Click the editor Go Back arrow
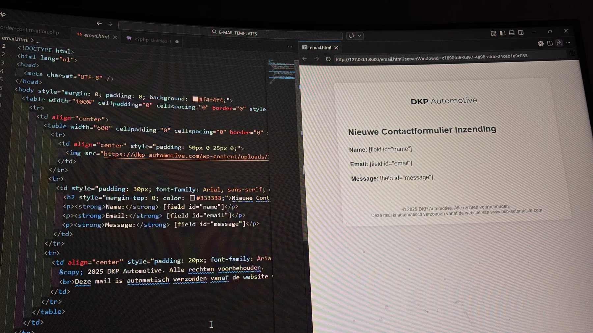 99,23
